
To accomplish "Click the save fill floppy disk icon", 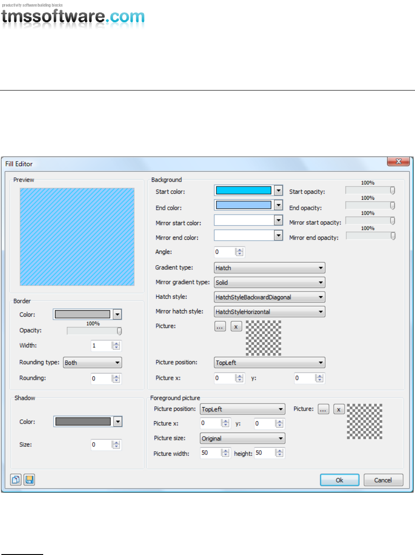I will pyautogui.click(x=29, y=480).
